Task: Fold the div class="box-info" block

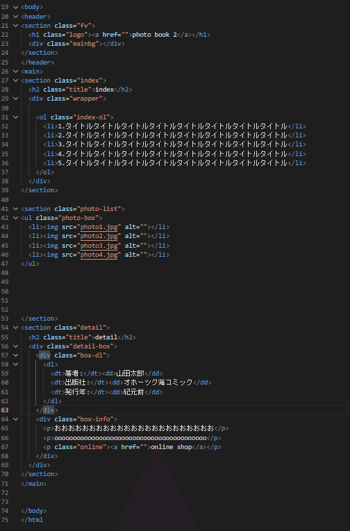Action: 15,419
